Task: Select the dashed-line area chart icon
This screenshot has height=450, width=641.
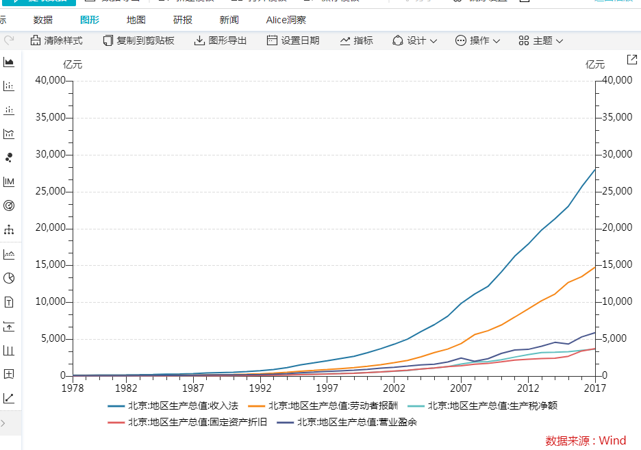Action: [x=9, y=255]
